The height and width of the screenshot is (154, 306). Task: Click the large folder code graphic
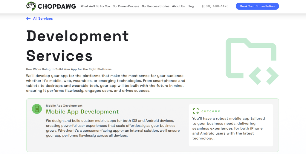[252, 61]
